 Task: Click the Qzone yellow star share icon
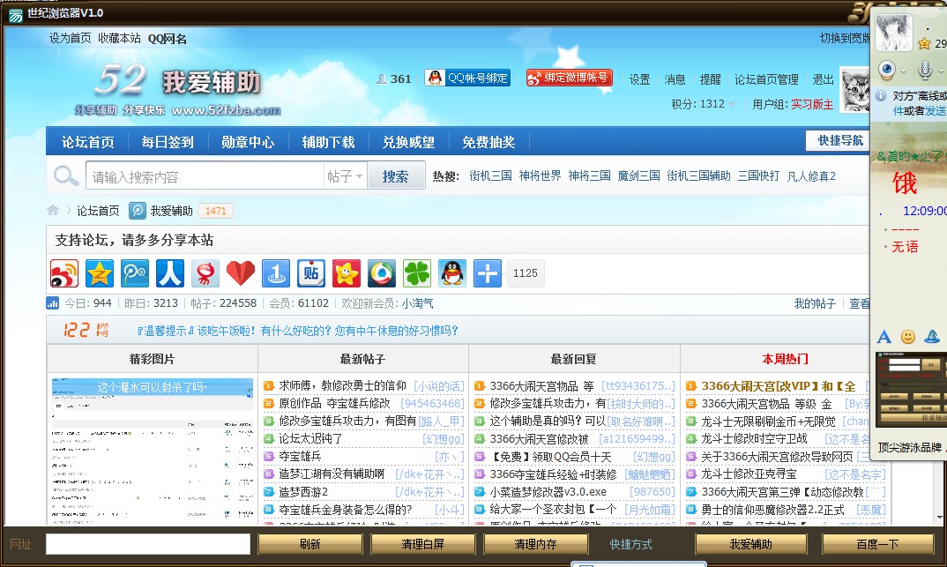100,273
